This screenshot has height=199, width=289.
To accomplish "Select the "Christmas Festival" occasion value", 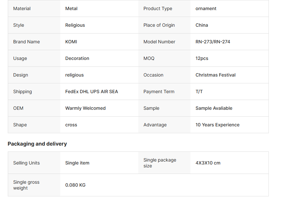I will (x=215, y=75).
